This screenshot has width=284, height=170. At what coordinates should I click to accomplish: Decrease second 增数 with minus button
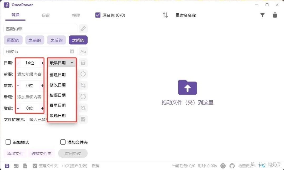coord(18,108)
